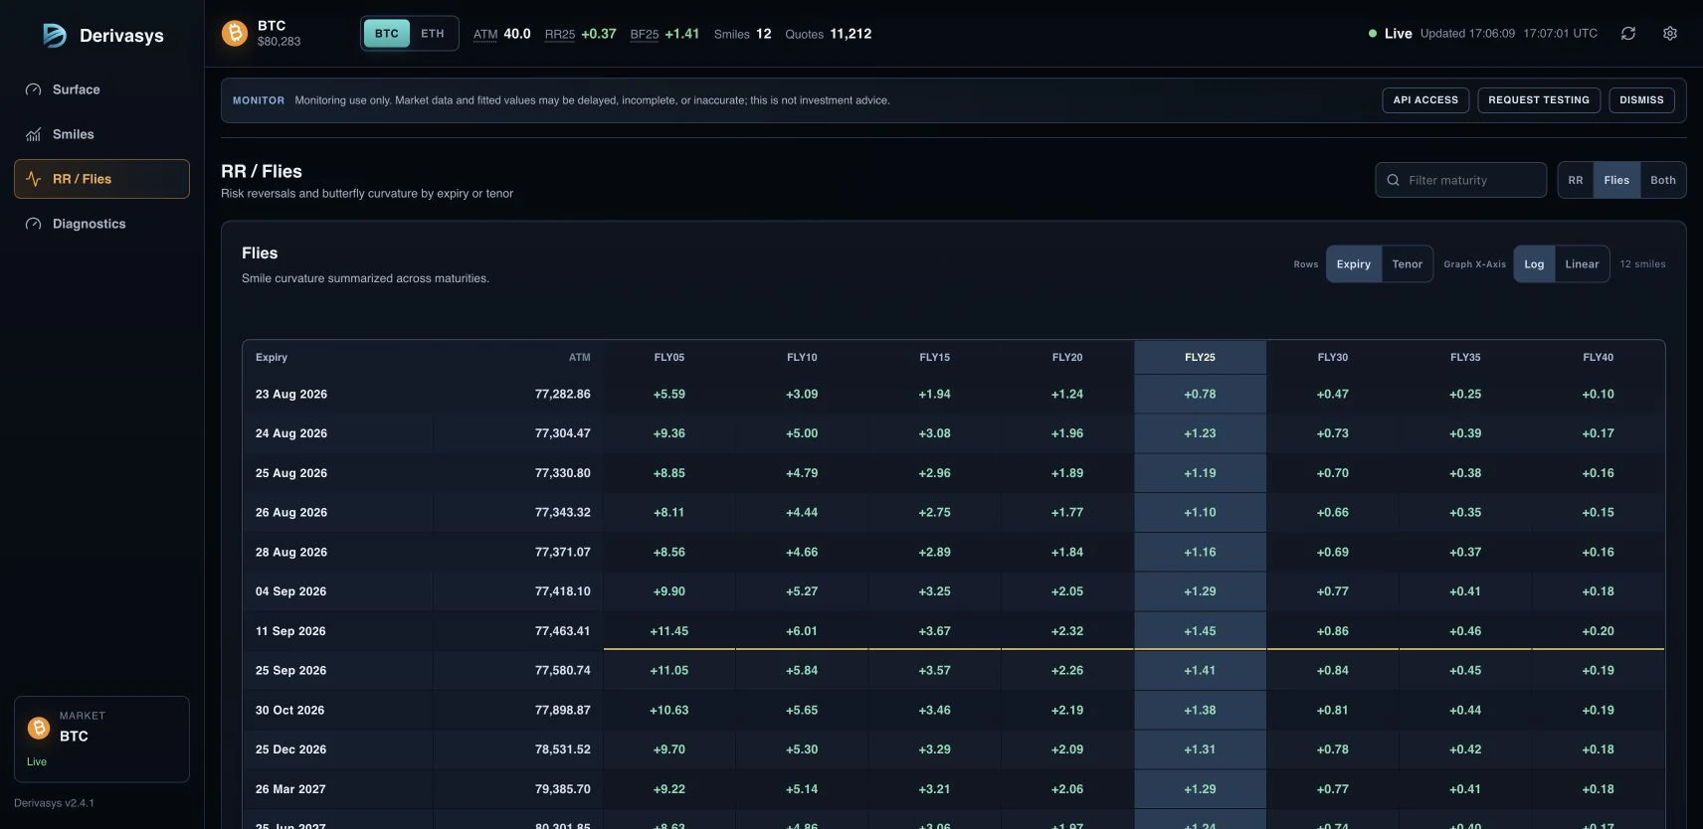Select the 26 Aug 2026 expiry row
Screen dimensions: 1703x829
coord(953,512)
